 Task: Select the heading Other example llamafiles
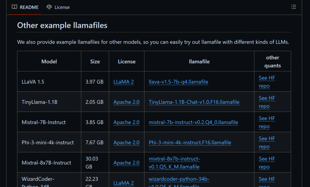tap(62, 25)
